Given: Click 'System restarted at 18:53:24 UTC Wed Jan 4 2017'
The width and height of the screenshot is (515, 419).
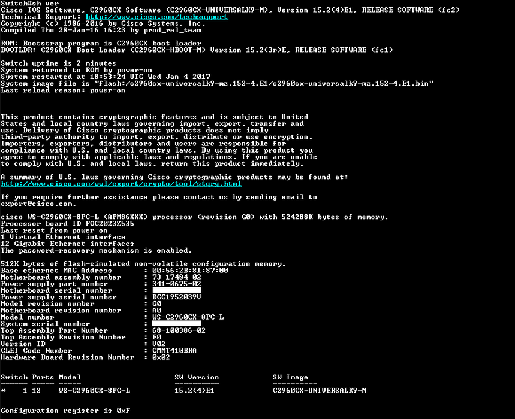Looking at the screenshot, I should point(106,77).
